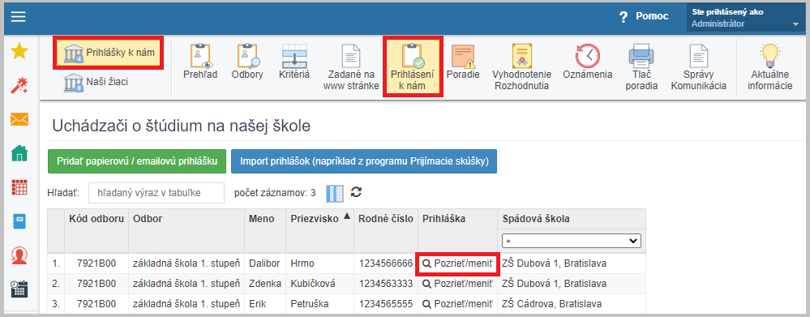Click name cell Dalibor
This screenshot has height=317, width=810.
[264, 263]
